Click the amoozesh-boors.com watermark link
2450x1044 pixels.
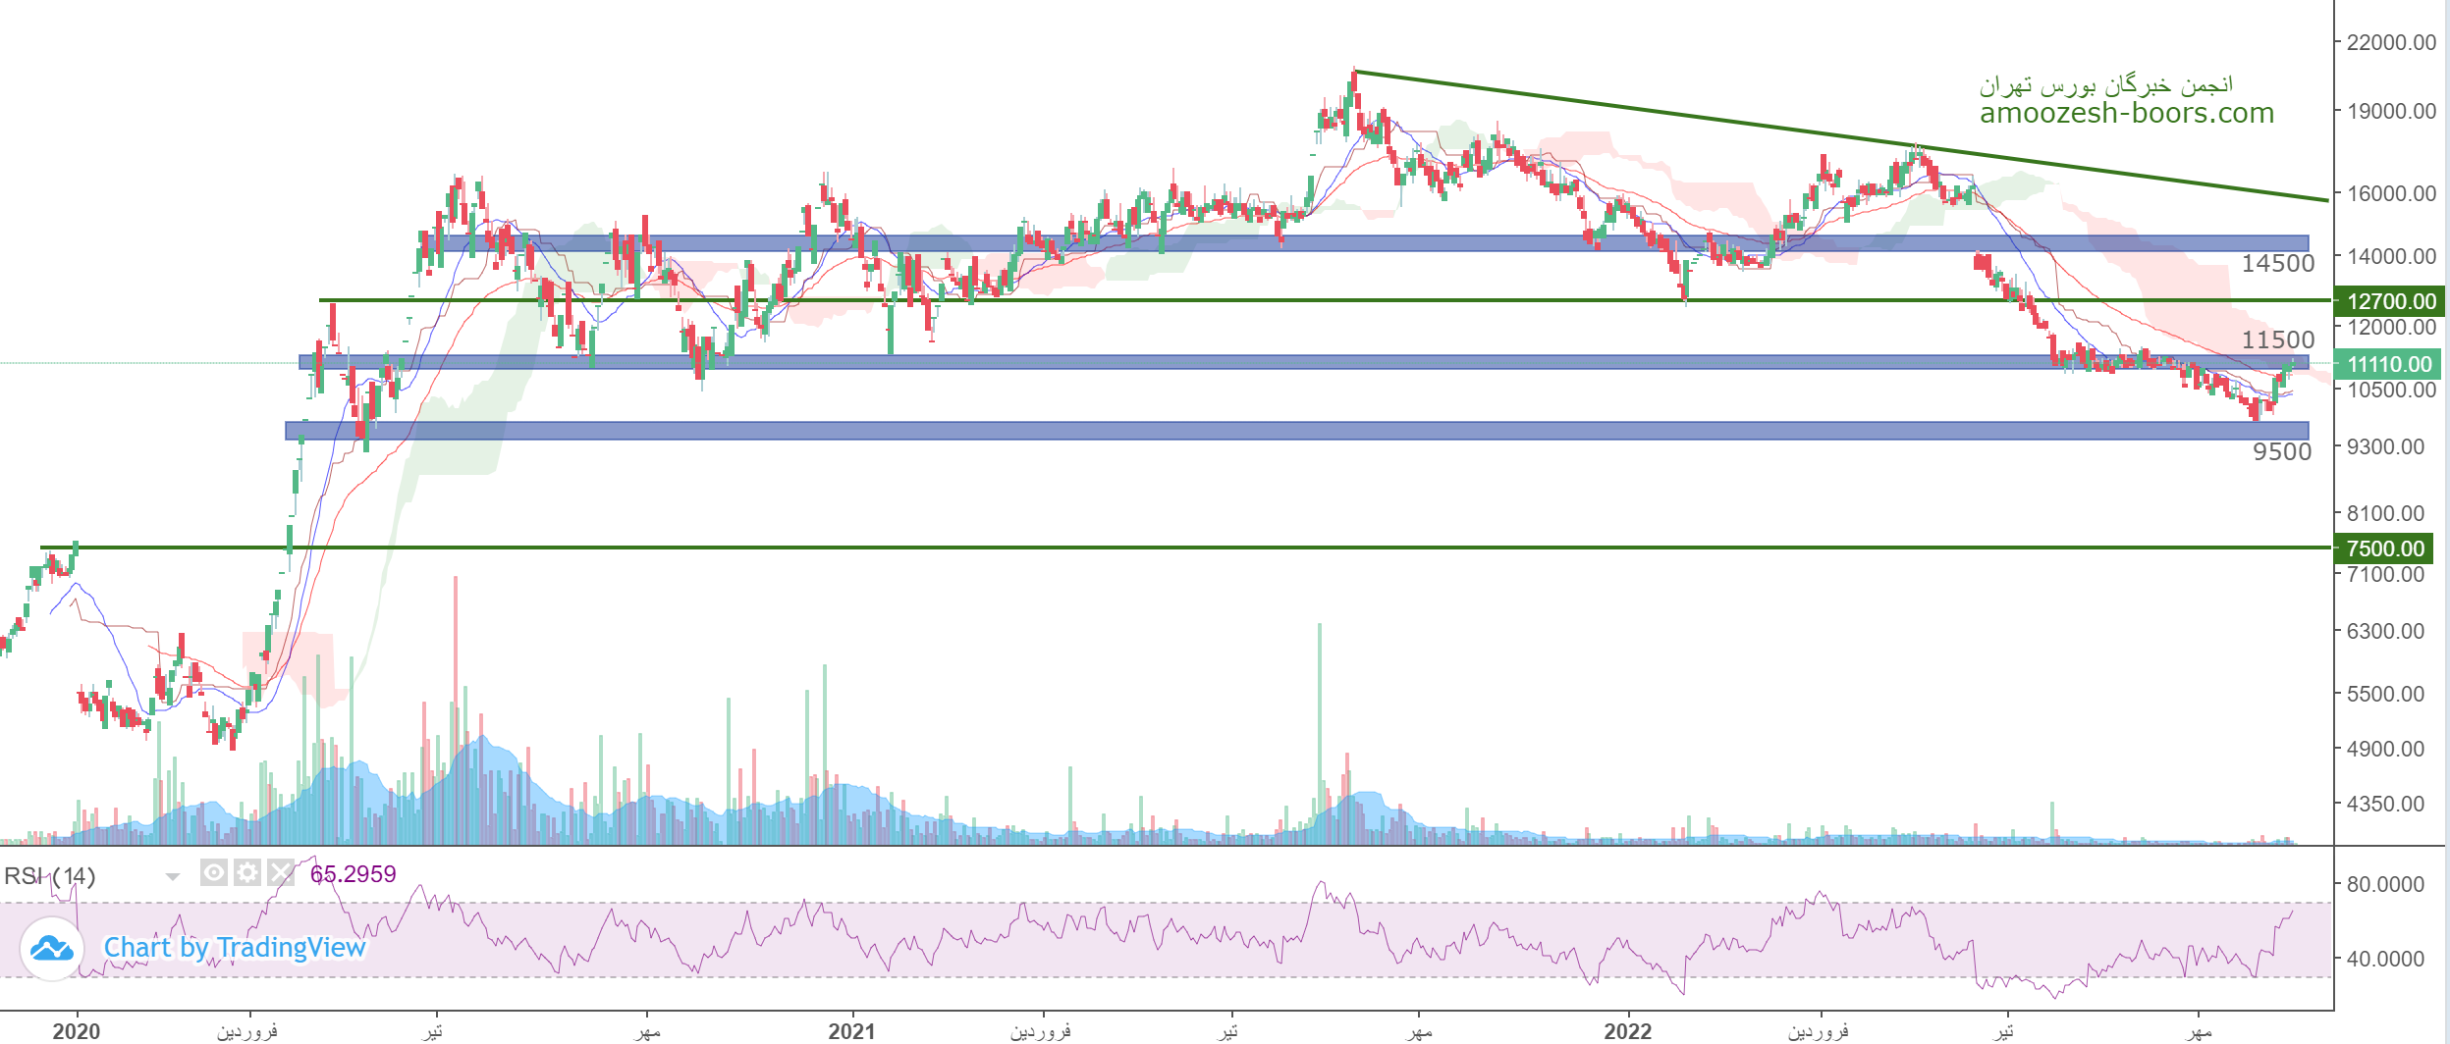click(x=2126, y=114)
